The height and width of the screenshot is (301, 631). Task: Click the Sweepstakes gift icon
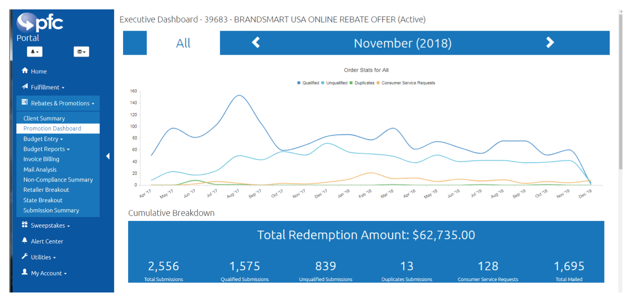click(25, 225)
